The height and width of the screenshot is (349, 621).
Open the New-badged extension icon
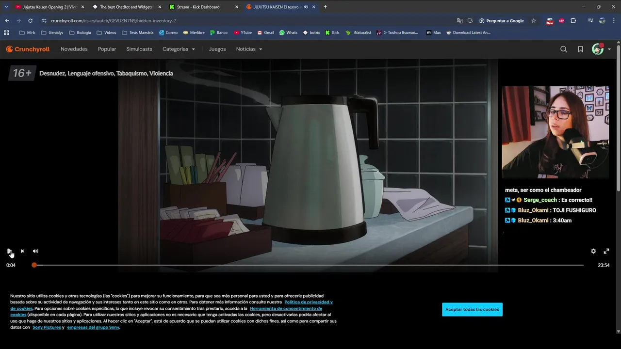coord(550,21)
